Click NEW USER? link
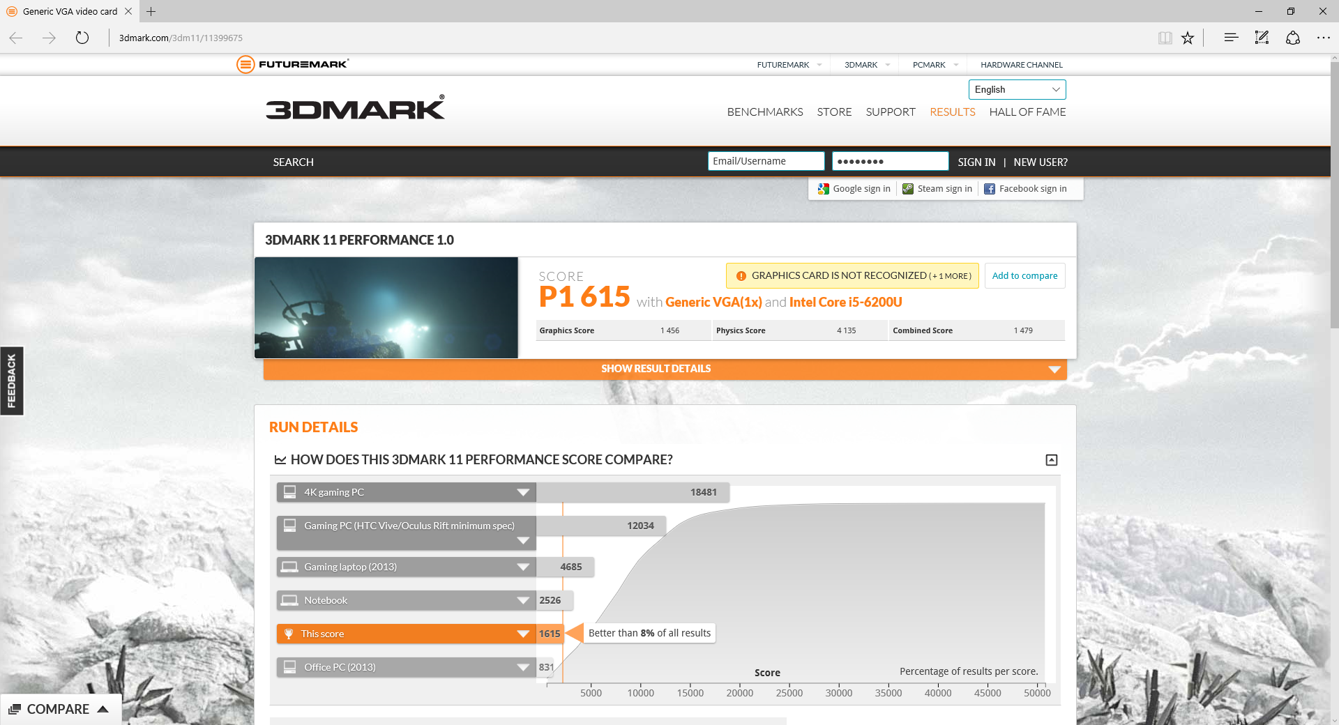This screenshot has height=725, width=1339. pyautogui.click(x=1041, y=162)
